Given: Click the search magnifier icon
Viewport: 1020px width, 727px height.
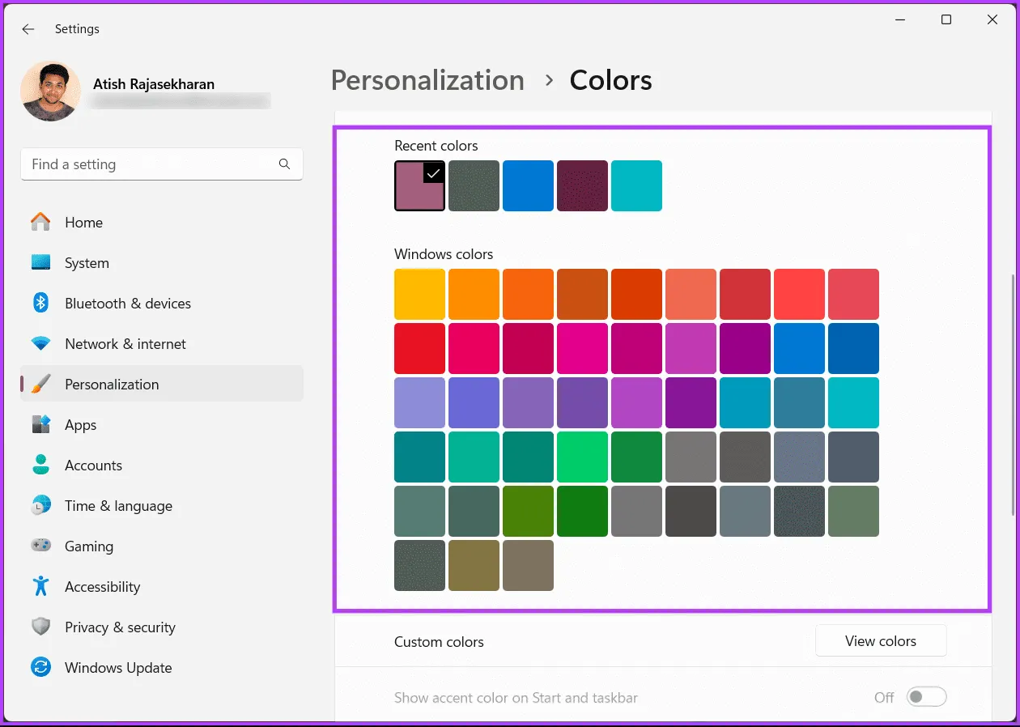Looking at the screenshot, I should (284, 164).
